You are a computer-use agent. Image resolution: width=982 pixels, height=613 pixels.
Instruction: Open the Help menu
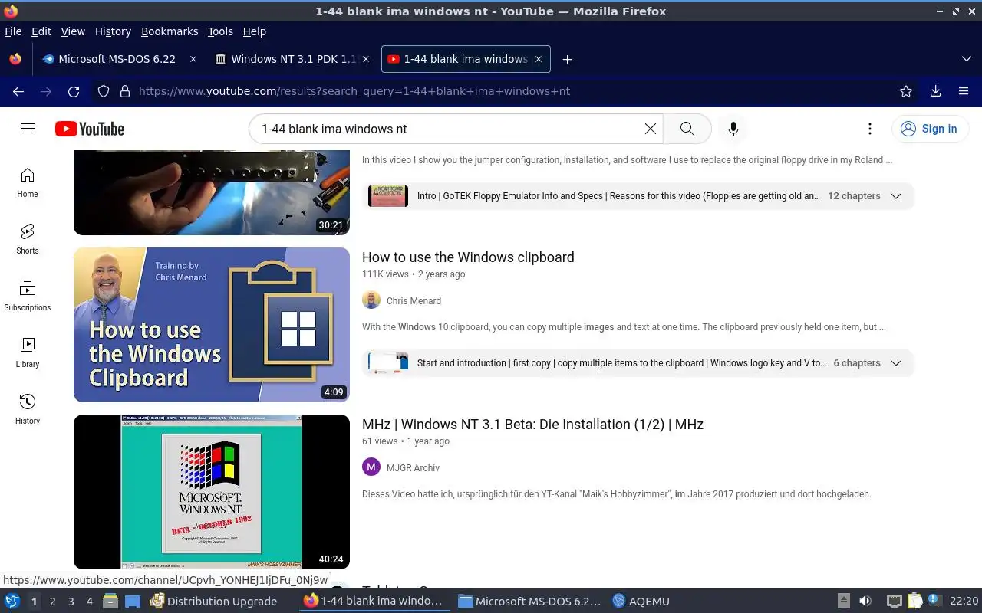254,31
